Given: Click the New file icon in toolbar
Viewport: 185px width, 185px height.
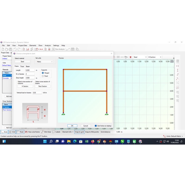Looking at the screenshot, I should 3,49.
